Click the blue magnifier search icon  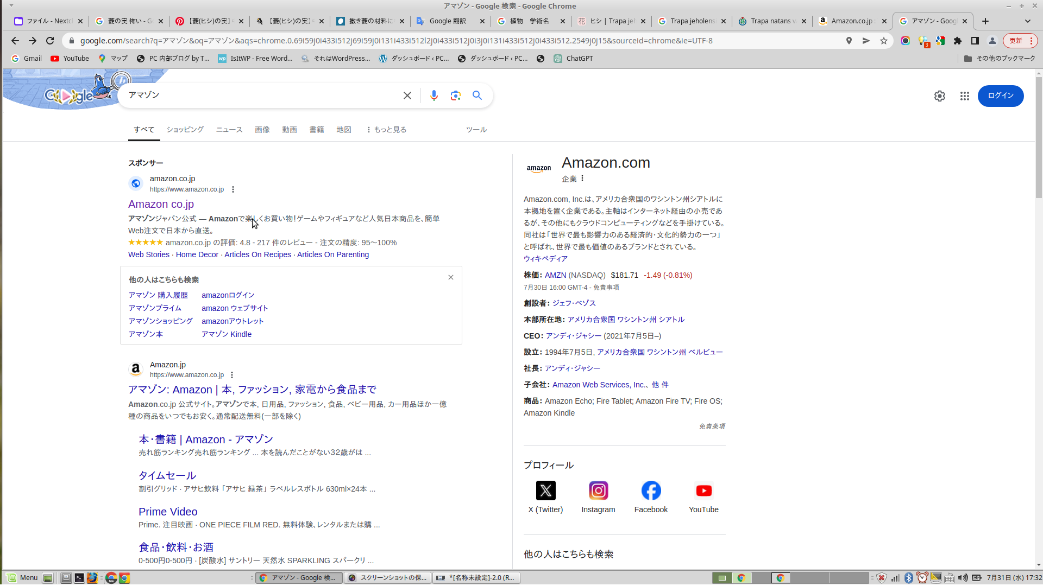[x=477, y=95]
